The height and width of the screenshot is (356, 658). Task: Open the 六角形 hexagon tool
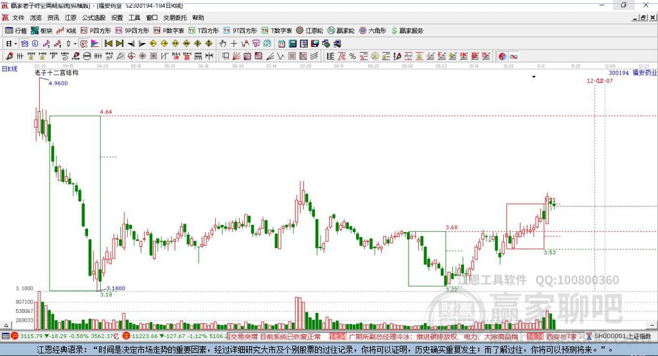click(373, 31)
